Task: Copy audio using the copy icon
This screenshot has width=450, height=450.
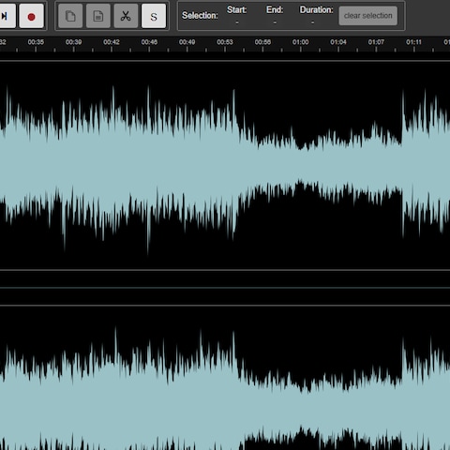Action: [70, 16]
